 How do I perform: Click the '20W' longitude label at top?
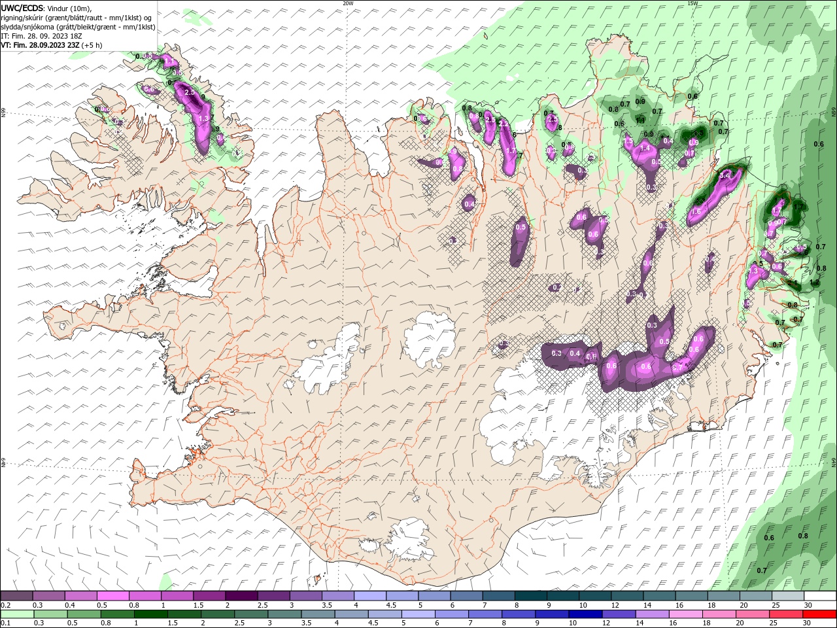coord(348,3)
